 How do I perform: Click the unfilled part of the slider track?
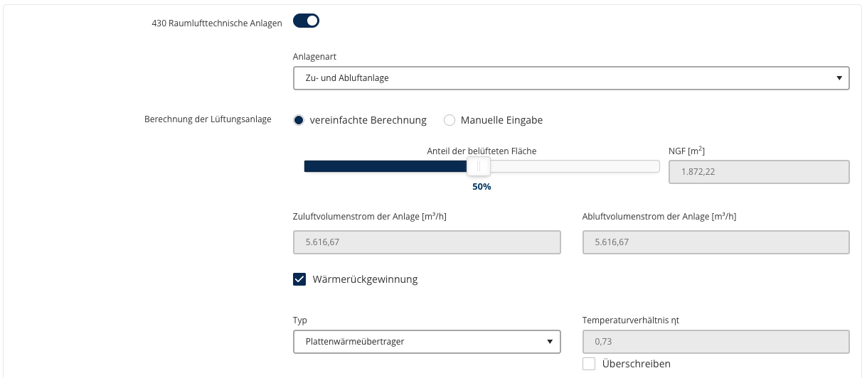point(575,166)
